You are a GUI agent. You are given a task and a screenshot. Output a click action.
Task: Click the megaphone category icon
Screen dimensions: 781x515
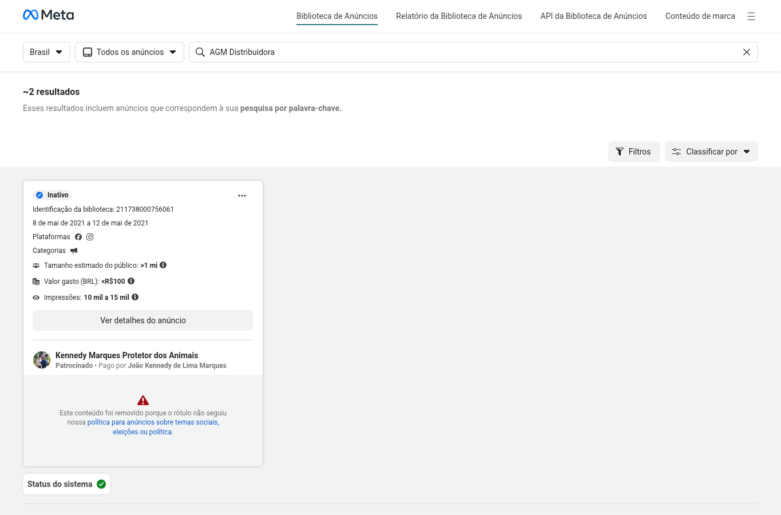click(74, 251)
